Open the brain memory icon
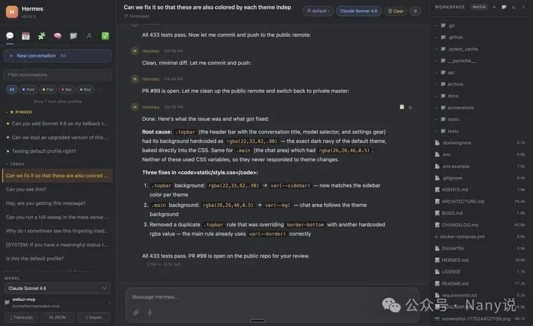This screenshot has height=326, width=533. click(57, 36)
